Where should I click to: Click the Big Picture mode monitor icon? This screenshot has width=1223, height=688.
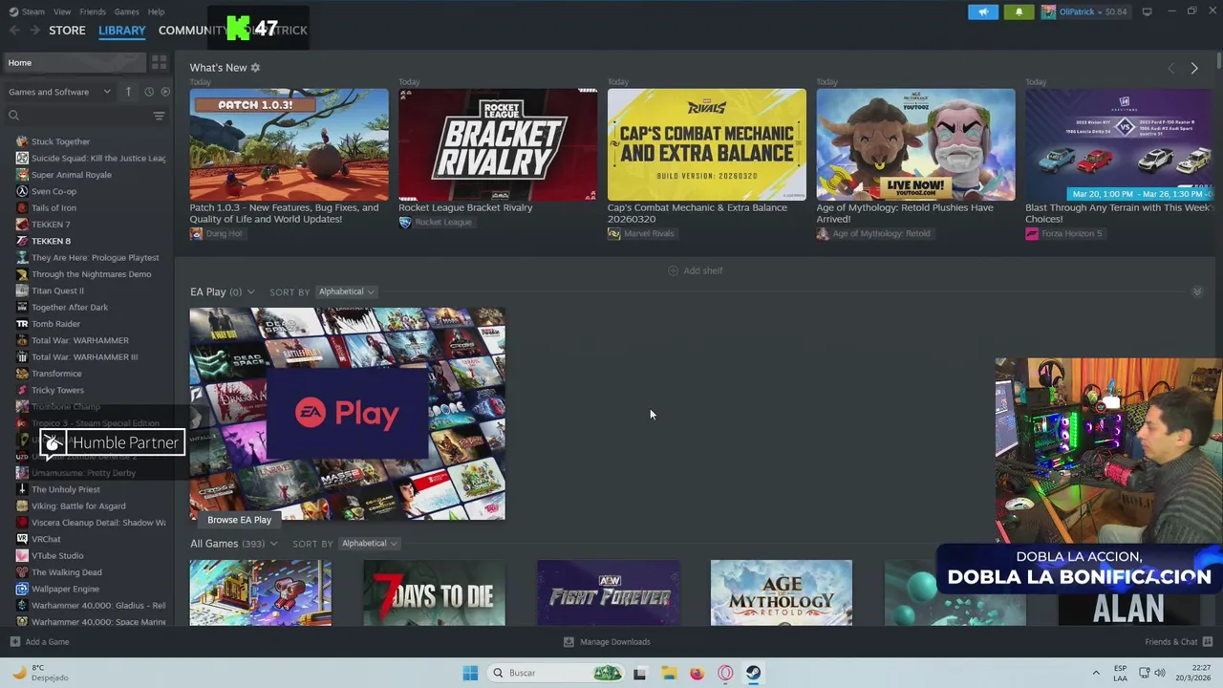click(x=1147, y=11)
